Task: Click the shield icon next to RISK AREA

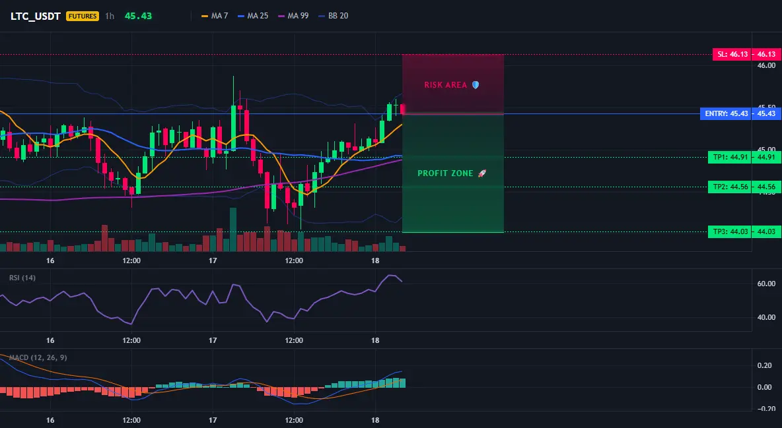Action: point(476,85)
